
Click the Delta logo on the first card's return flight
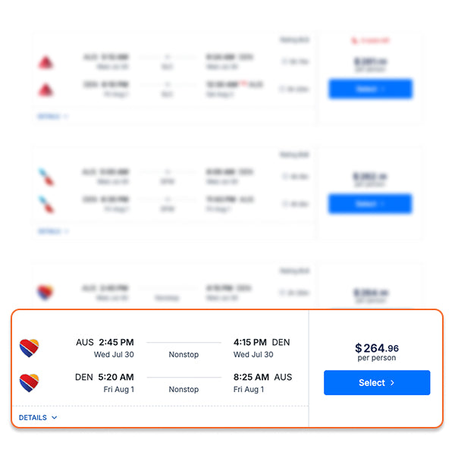(45, 89)
